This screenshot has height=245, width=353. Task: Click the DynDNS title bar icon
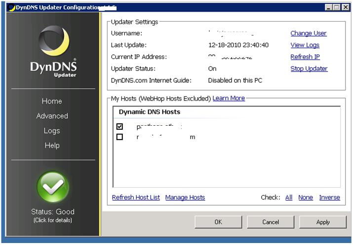point(11,7)
